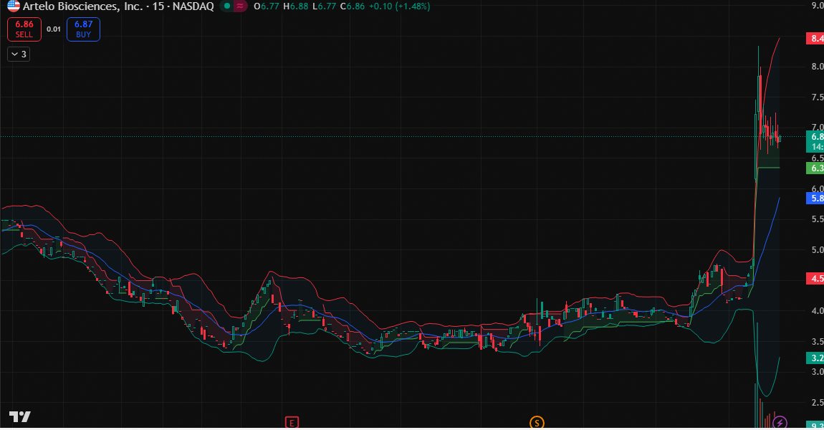Click the NASDAQ exchange label
Viewport: 824px width, 430px height.
(191, 6)
